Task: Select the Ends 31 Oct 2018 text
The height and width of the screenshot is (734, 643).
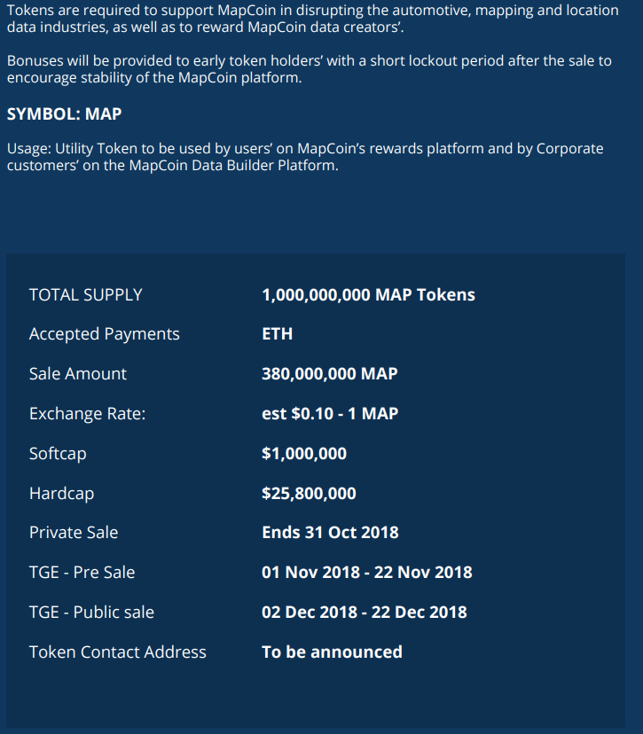Action: [330, 533]
